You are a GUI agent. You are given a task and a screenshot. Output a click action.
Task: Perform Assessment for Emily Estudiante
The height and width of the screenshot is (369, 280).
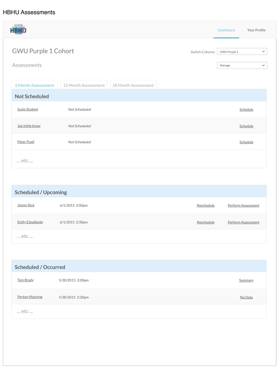(243, 222)
